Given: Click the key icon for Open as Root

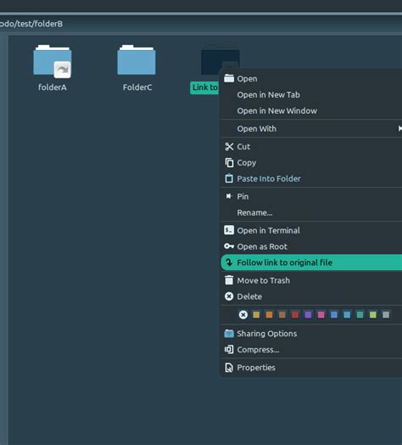Looking at the screenshot, I should (x=229, y=246).
